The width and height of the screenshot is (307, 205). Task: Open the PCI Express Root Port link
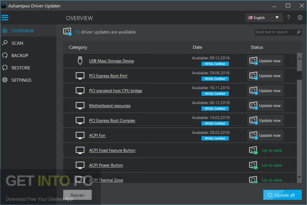tap(108, 76)
